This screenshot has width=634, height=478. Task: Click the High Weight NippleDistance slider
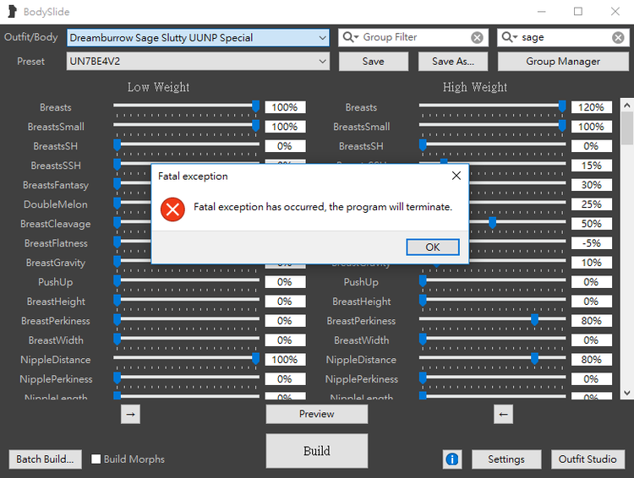(x=492, y=359)
